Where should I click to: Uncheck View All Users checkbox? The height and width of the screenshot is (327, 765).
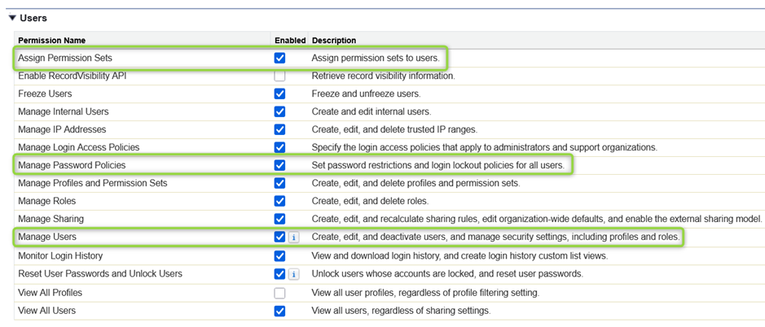click(280, 312)
